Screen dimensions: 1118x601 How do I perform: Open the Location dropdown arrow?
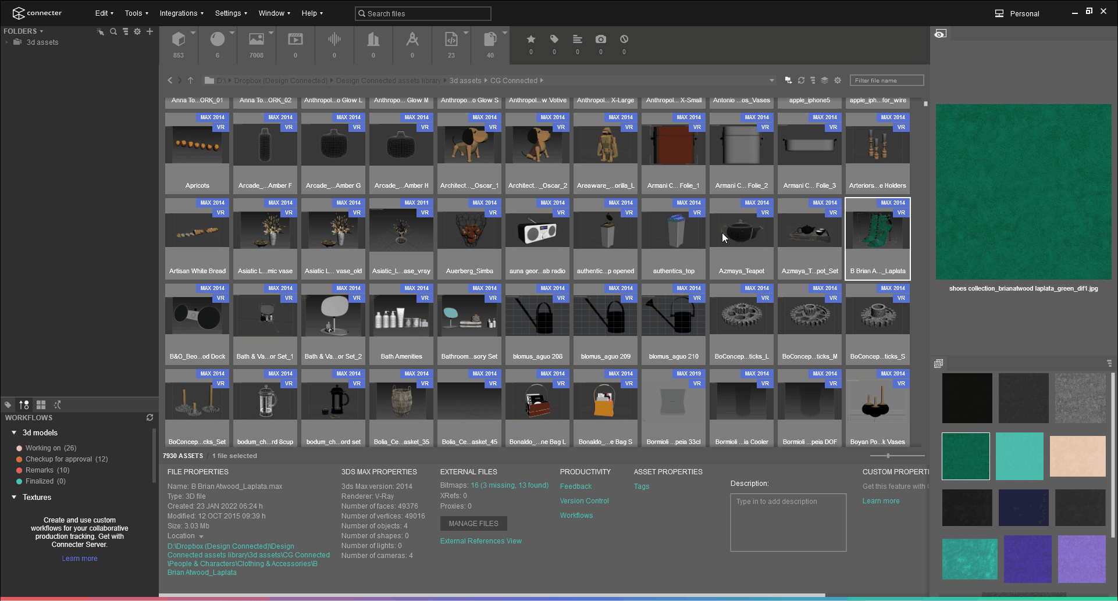point(201,536)
